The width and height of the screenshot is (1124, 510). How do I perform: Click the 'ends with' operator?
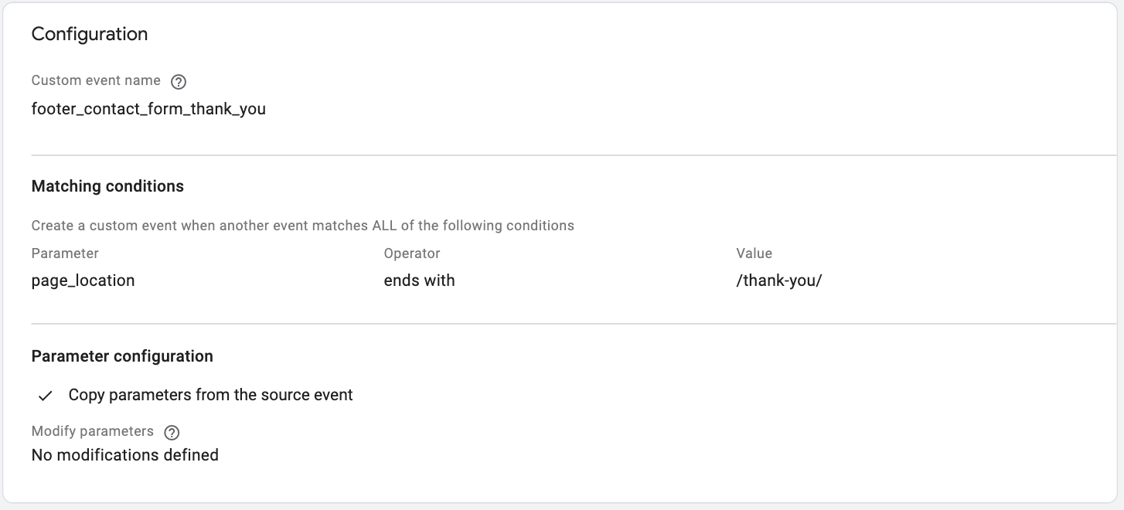(x=419, y=280)
